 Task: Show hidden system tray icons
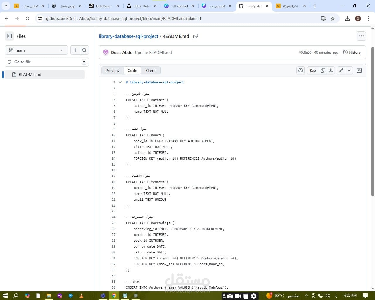306,296
